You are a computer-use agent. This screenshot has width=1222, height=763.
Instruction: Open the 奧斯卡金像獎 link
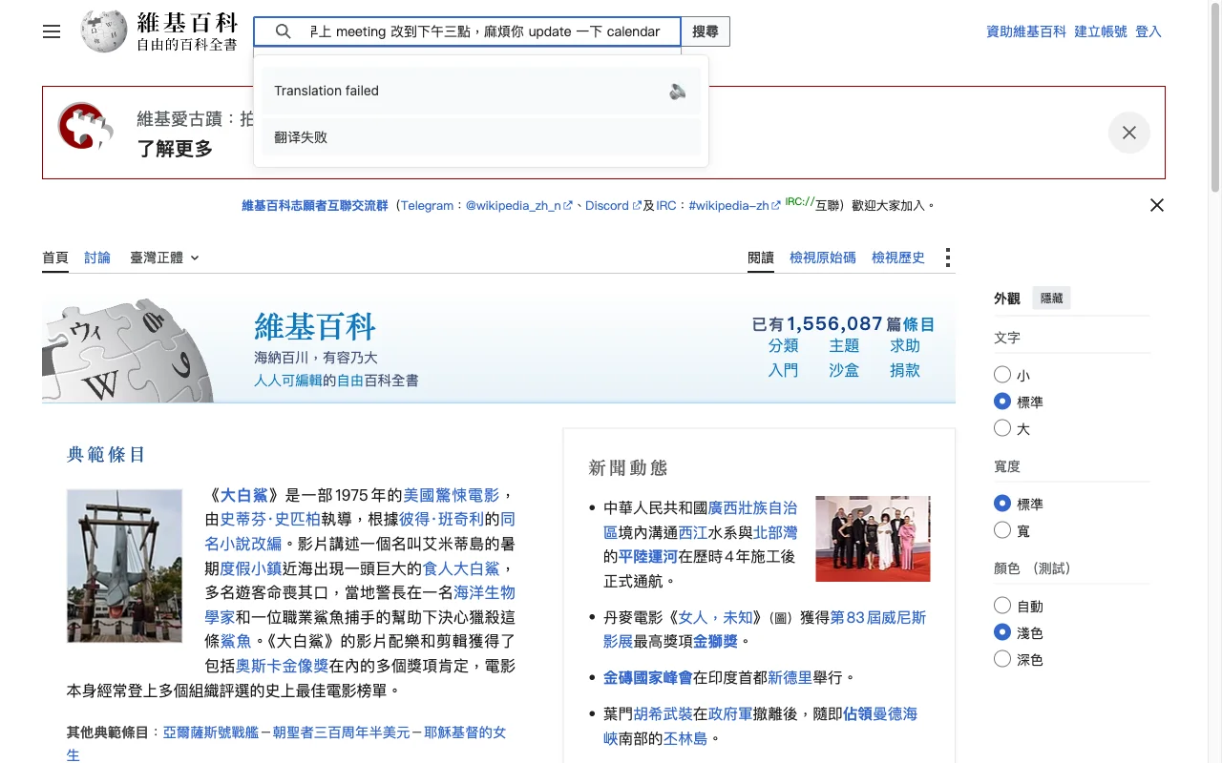coord(283,666)
